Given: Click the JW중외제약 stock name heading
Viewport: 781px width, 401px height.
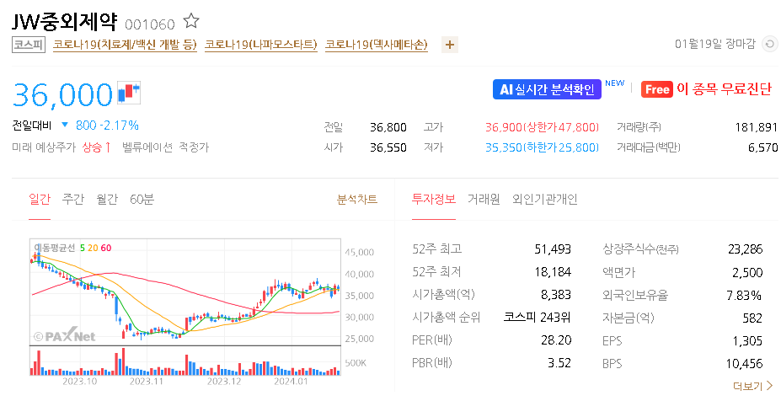Looking at the screenshot, I should 65,21.
